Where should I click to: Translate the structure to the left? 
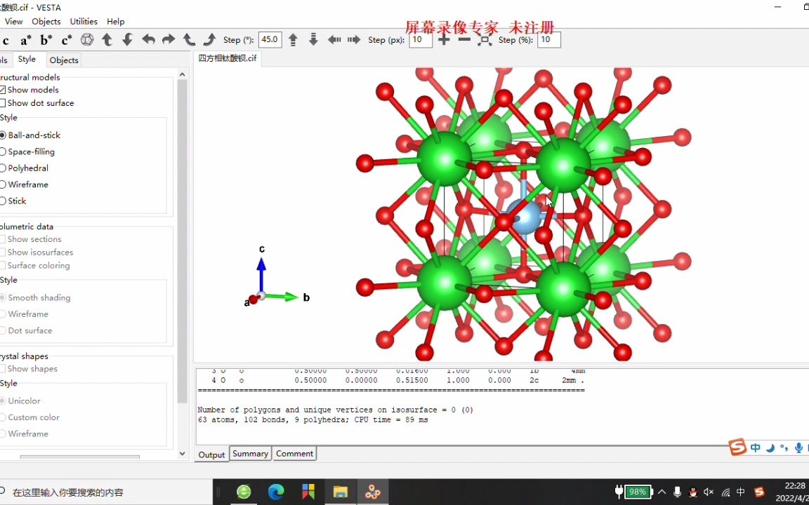tap(334, 40)
